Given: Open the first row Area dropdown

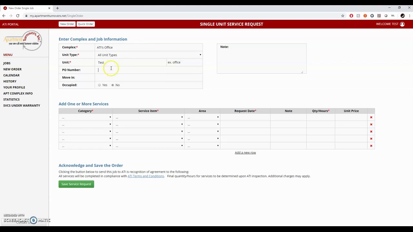Looking at the screenshot, I should 202,118.
